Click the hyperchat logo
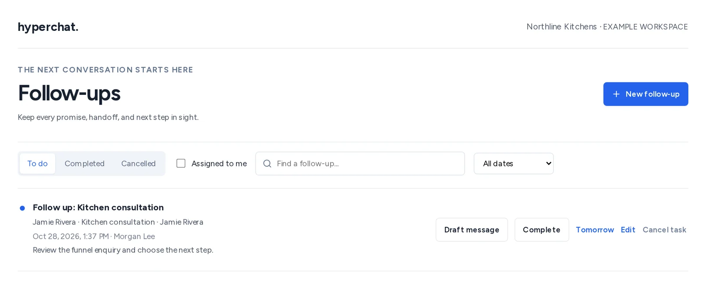This screenshot has width=706, height=289. coord(48,27)
